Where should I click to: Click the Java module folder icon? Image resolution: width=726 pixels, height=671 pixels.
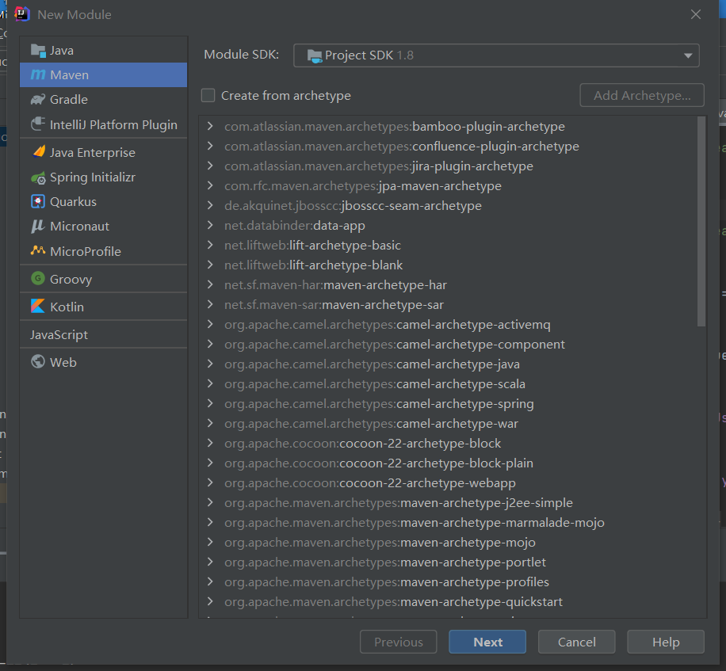(38, 50)
